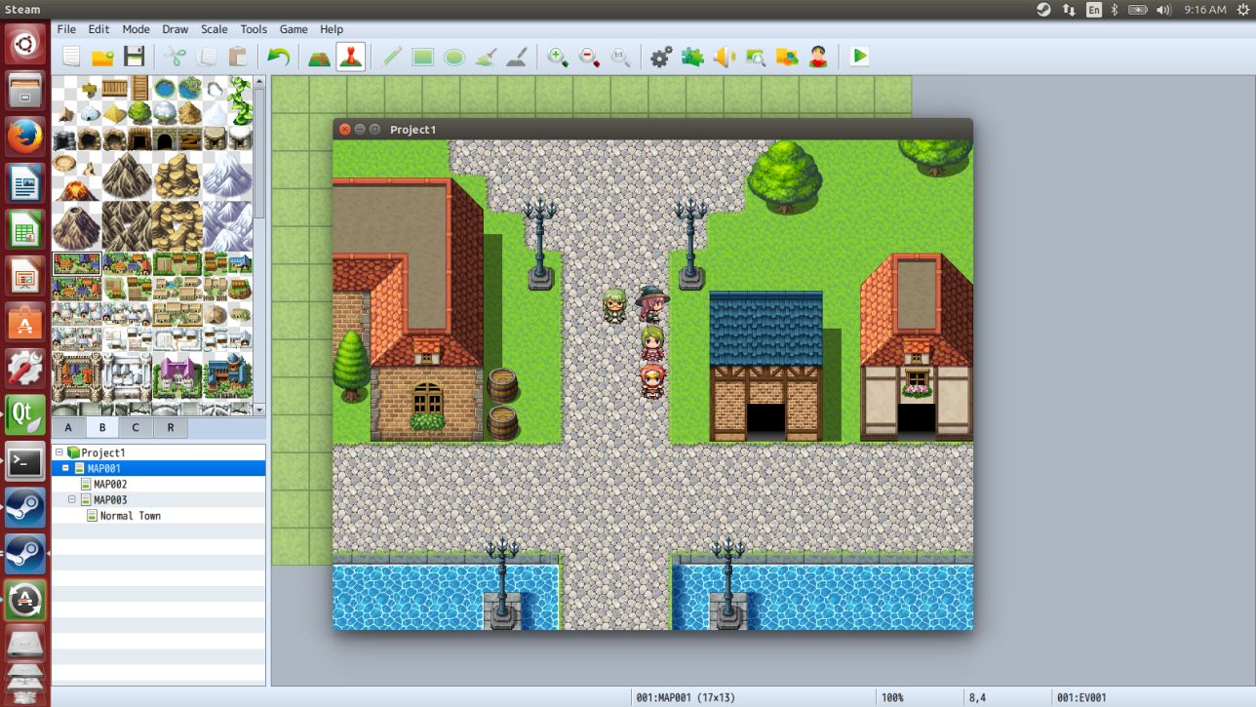This screenshot has width=1256, height=707.
Task: Open the Database gear icon
Action: (x=661, y=57)
